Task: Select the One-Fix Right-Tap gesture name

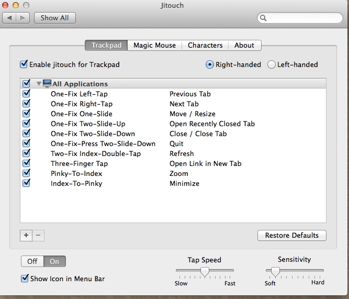Action: (x=82, y=104)
